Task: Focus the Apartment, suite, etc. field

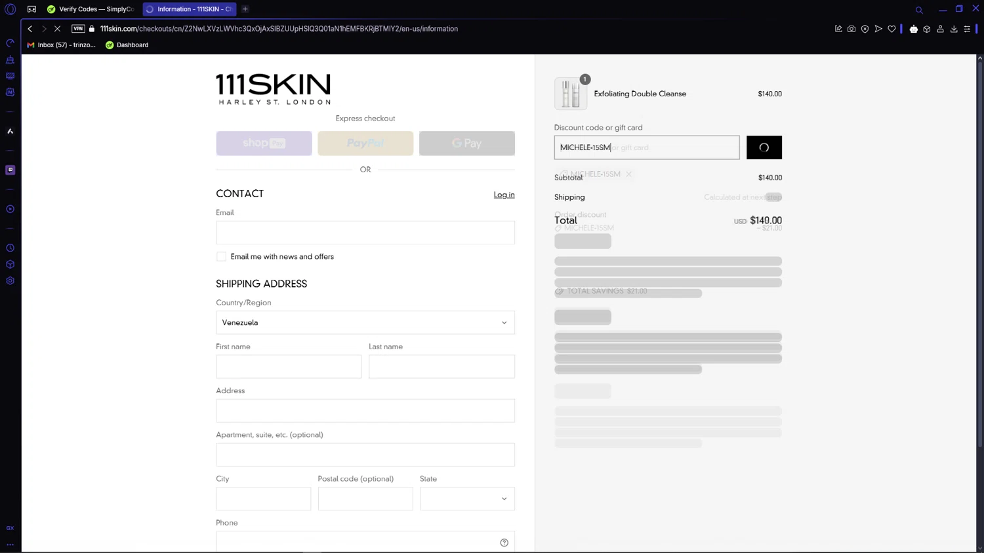Action: [365, 455]
